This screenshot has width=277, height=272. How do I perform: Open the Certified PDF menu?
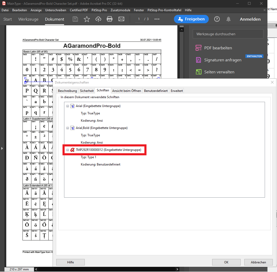click(79, 10)
